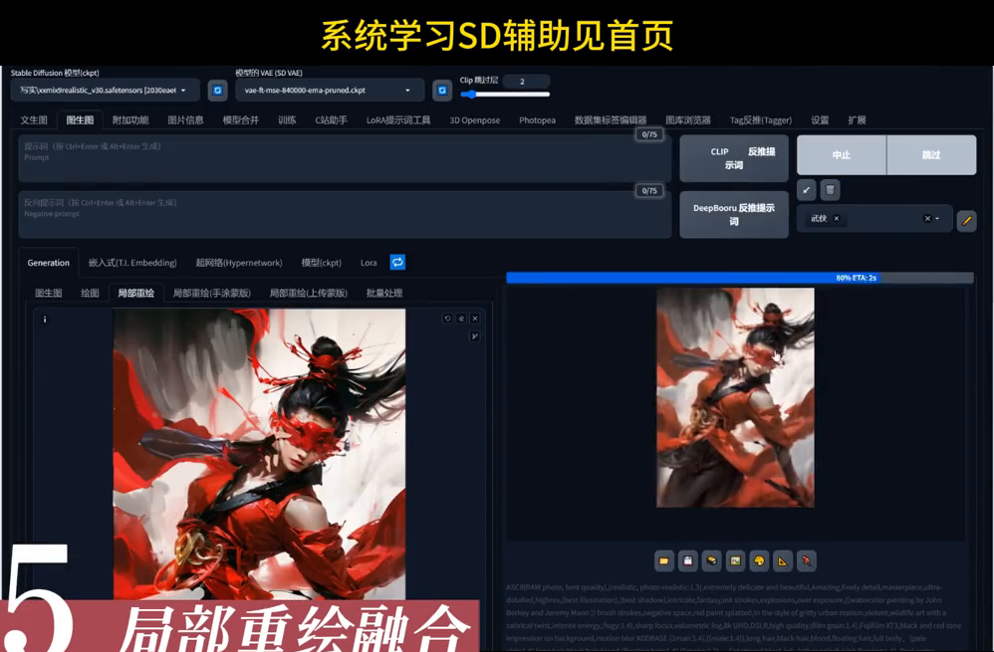Open the 超网络(Hypernetwork) tab
Screen dimensions: 994x652
click(239, 263)
